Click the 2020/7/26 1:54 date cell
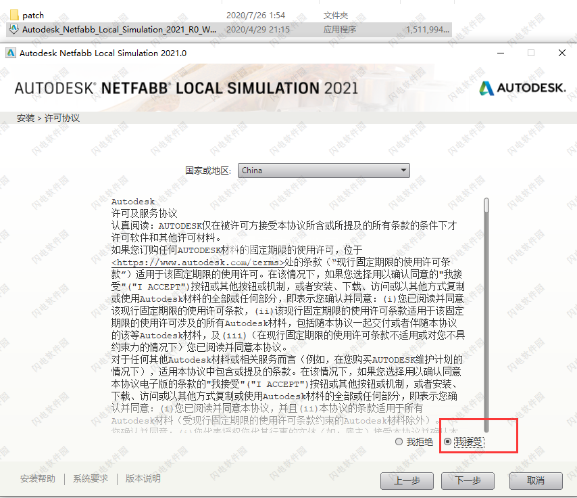The width and height of the screenshot is (577, 498). coord(256,15)
